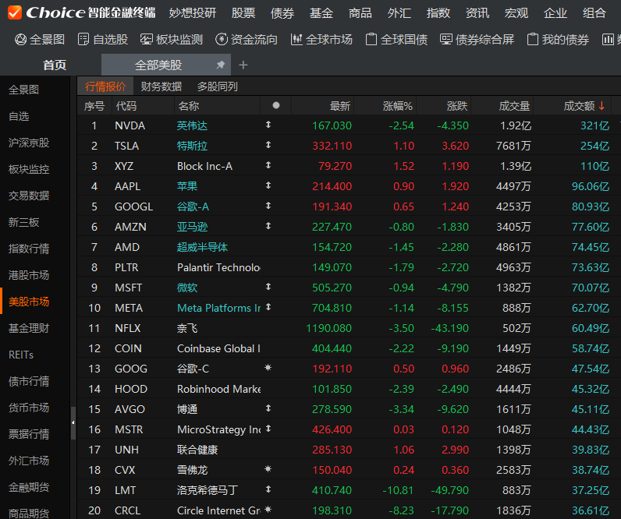The height and width of the screenshot is (519, 621).
Task: Click the dot column header icon
Action: 276,105
